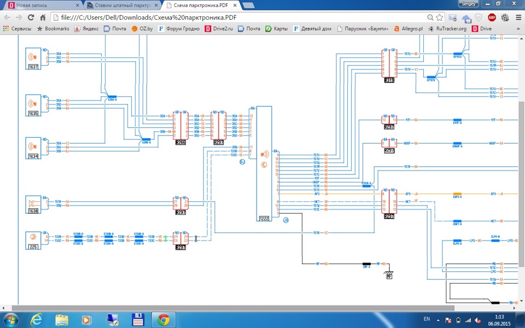
Task: Click the EN language indicator
Action: [427, 319]
